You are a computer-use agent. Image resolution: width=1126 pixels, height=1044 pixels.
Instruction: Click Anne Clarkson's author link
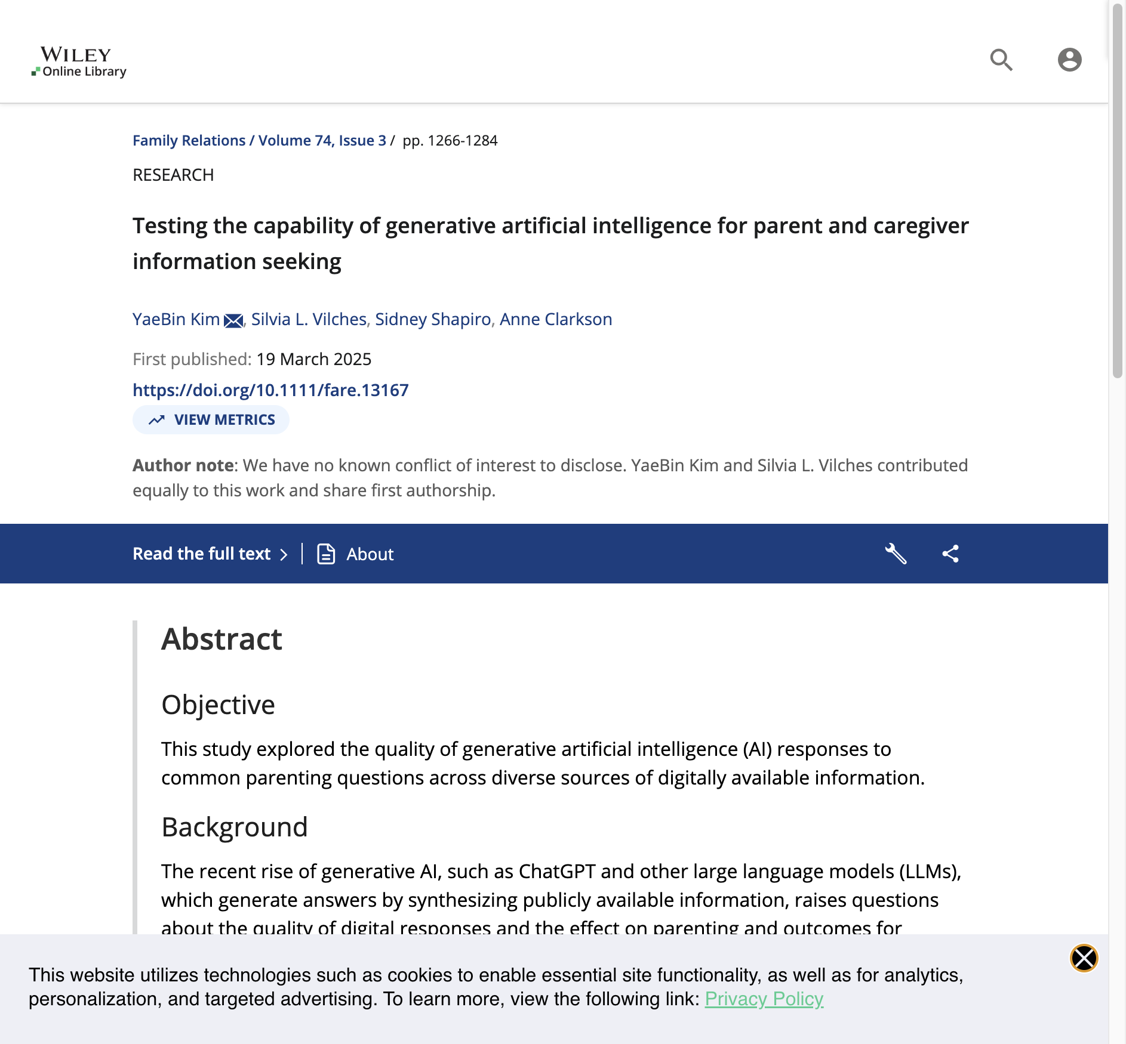(556, 320)
